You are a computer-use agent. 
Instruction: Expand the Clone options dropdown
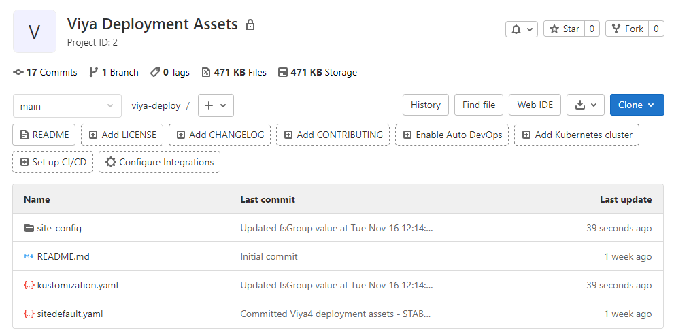tap(637, 105)
